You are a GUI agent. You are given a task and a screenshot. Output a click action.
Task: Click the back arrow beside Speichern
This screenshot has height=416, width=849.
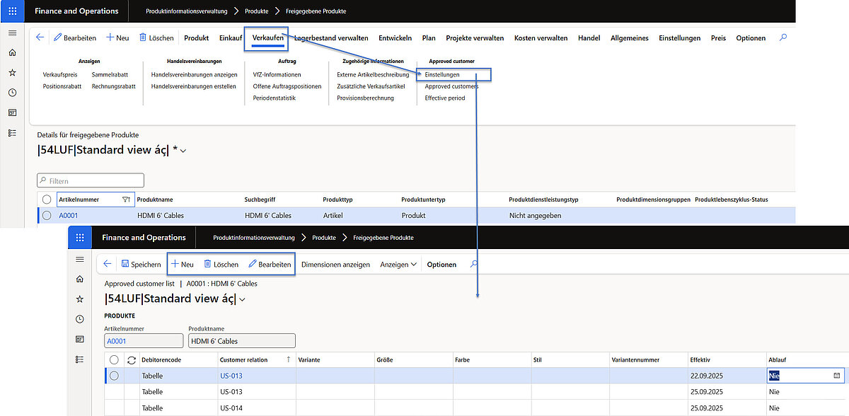coord(108,264)
